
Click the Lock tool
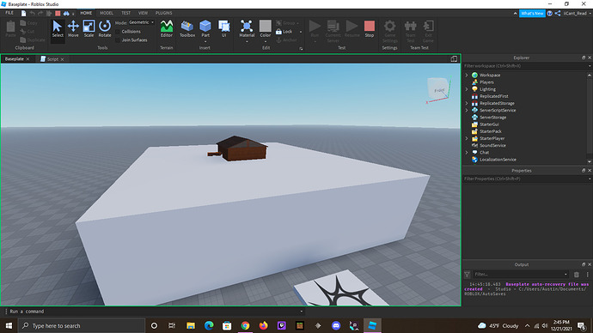pyautogui.click(x=284, y=32)
